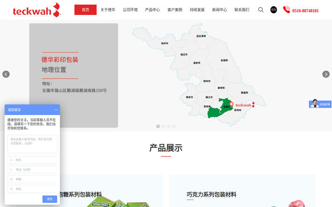Screen dimensions: 332x207
Task: Click 南通市 label on the map
Action: click(244, 92)
